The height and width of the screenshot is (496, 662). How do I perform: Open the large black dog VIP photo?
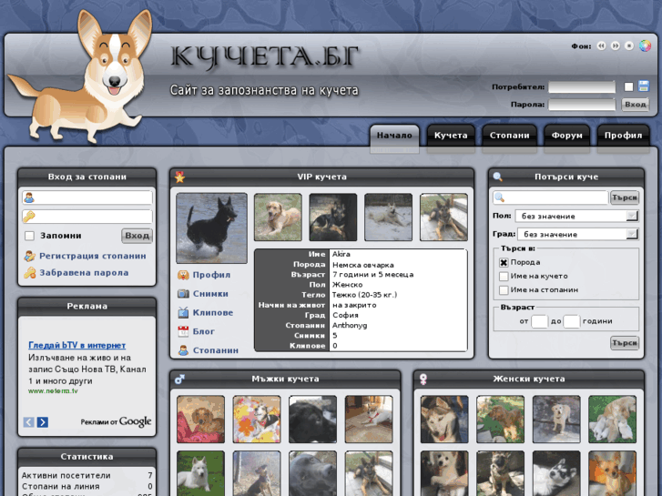(x=211, y=228)
